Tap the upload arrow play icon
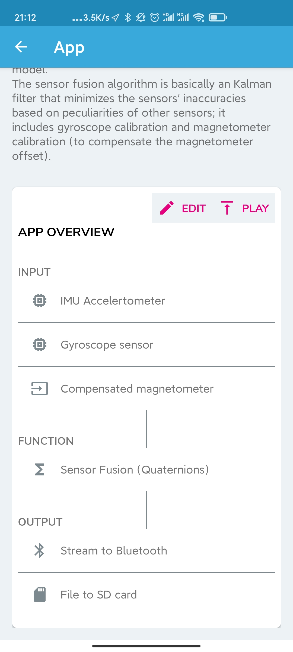The width and height of the screenshot is (293, 652). point(227,208)
